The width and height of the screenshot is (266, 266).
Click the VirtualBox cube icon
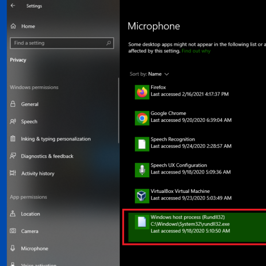(142, 196)
